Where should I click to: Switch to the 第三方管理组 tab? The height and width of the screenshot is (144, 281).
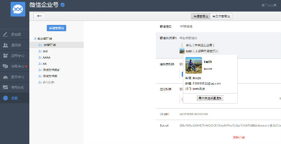click(221, 16)
